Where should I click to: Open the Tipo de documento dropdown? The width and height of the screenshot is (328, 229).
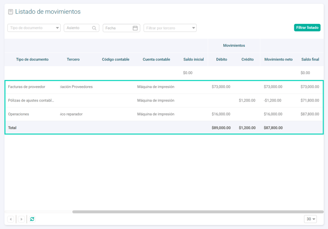tap(34, 28)
